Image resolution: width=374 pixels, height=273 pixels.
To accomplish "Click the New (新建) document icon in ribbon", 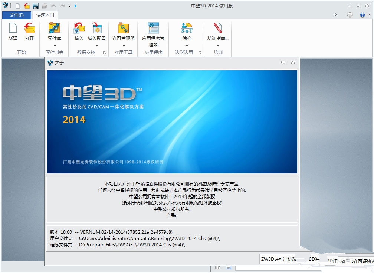I will click(13, 28).
